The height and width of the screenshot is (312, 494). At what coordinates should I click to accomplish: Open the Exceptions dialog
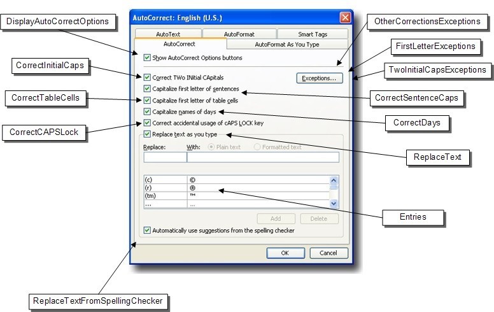320,78
